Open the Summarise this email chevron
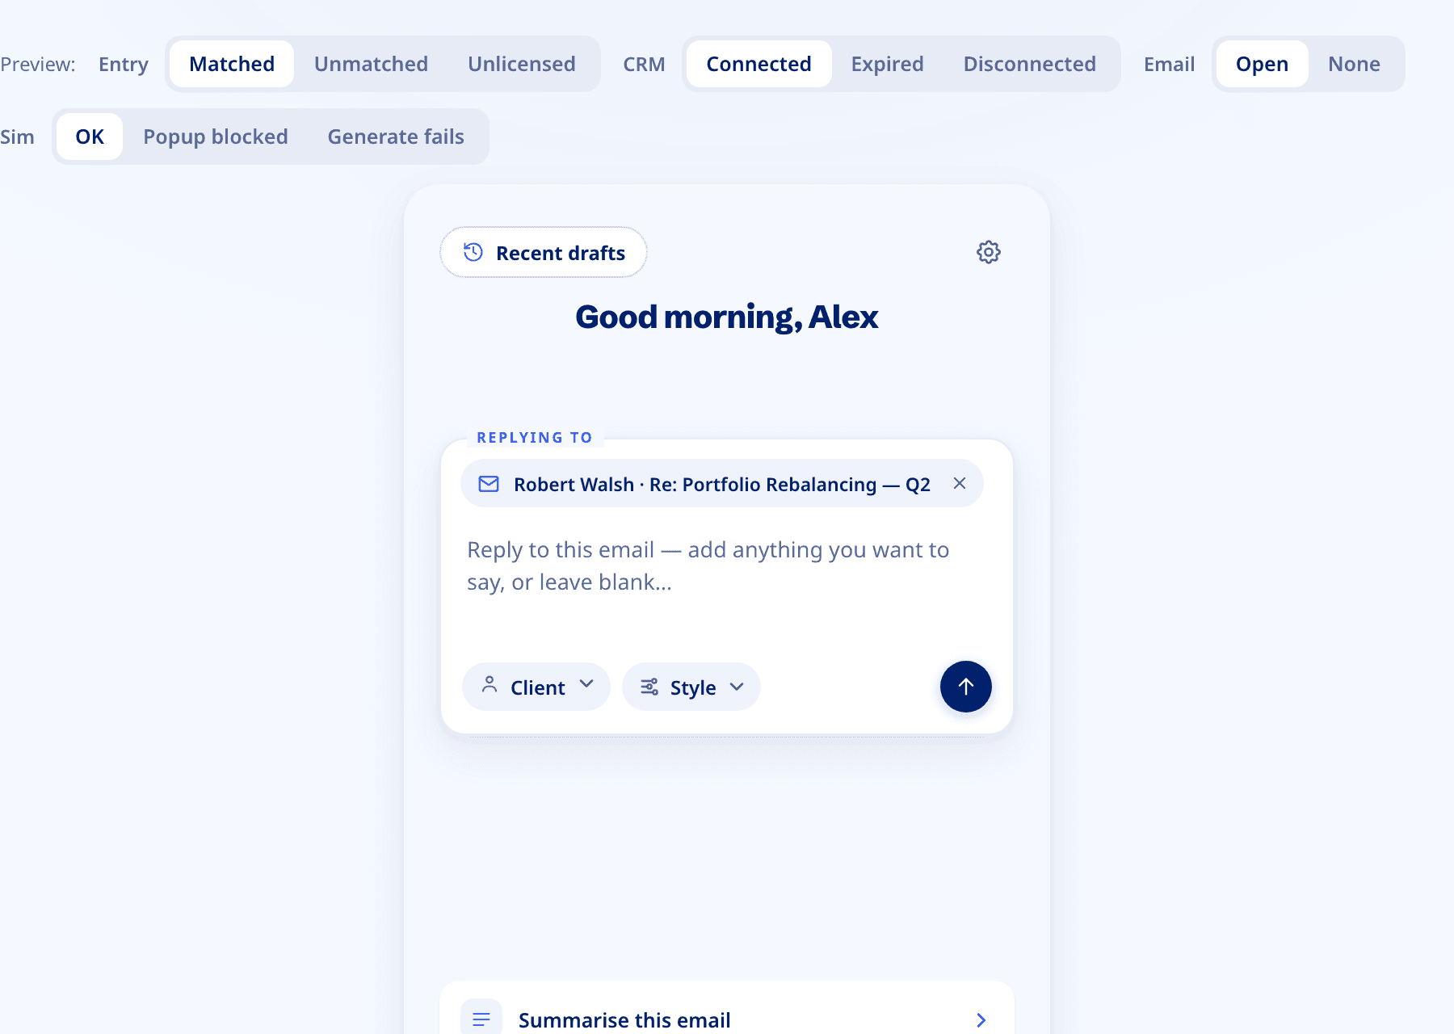Image resolution: width=1454 pixels, height=1034 pixels. 981,1019
